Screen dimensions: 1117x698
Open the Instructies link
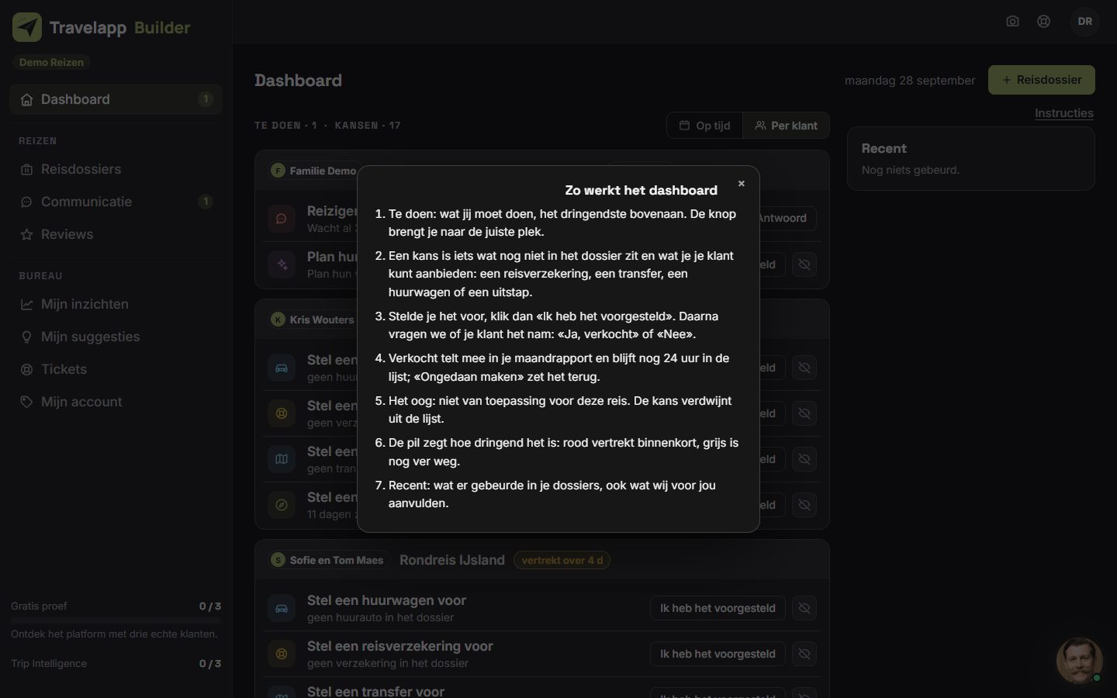pos(1064,113)
